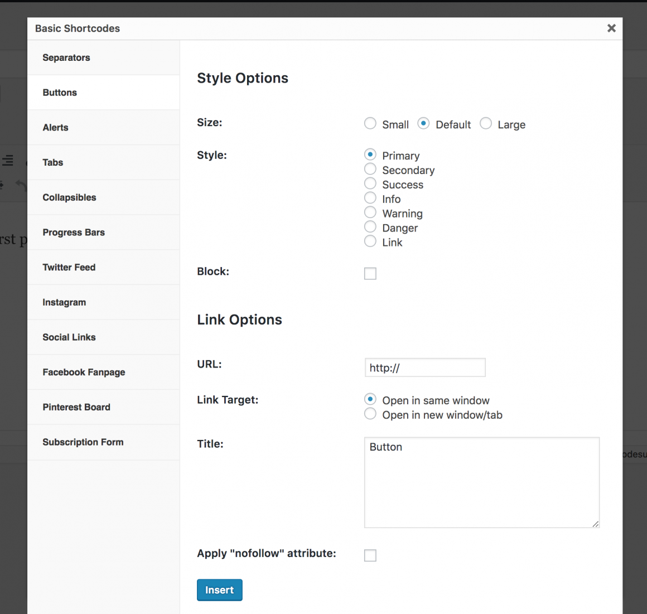
Task: Click the Insert button
Action: (x=219, y=589)
